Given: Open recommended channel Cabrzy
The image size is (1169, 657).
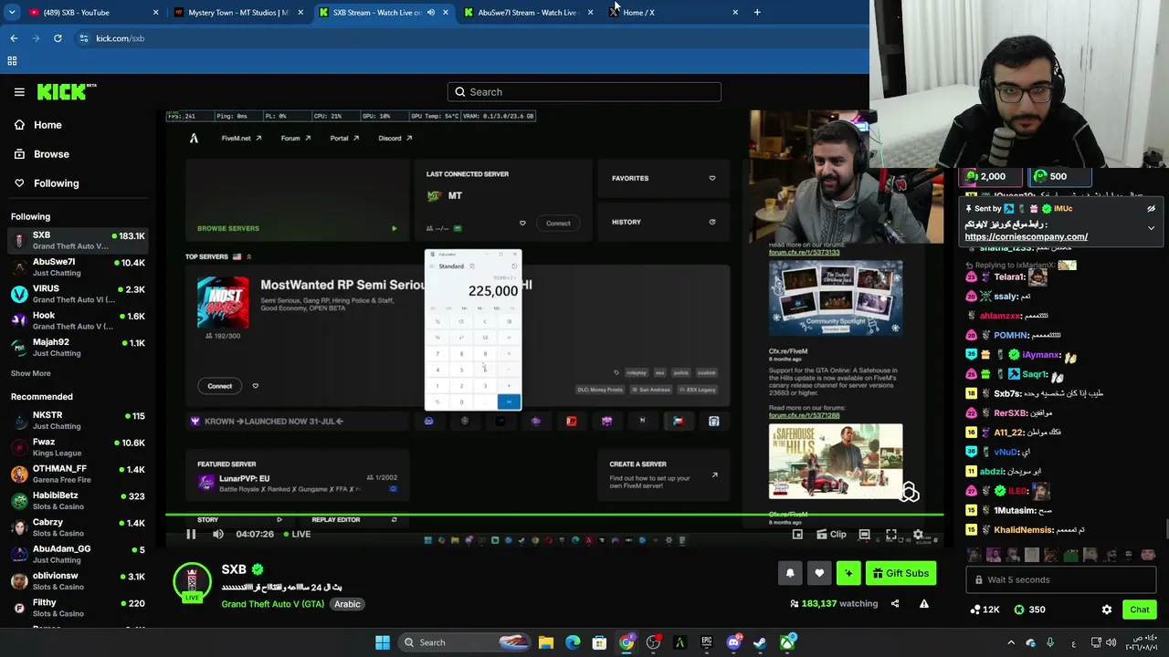Looking at the screenshot, I should (78, 527).
